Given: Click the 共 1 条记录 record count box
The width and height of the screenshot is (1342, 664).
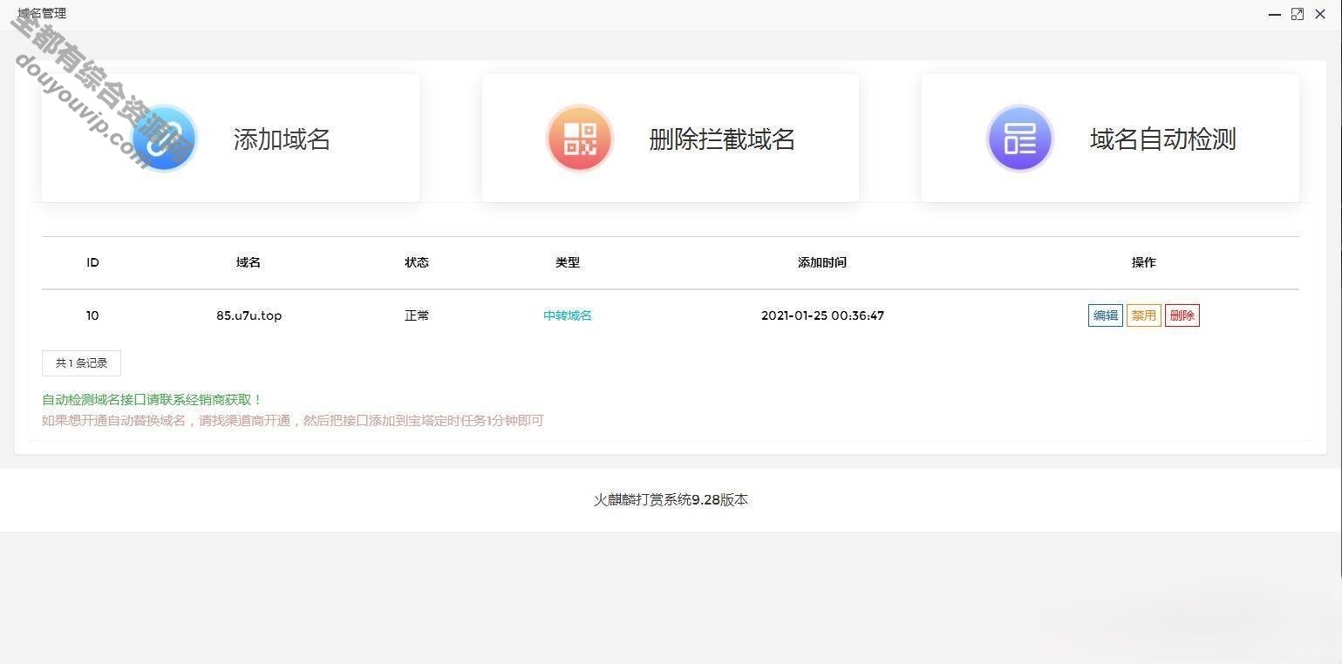Looking at the screenshot, I should [81, 363].
